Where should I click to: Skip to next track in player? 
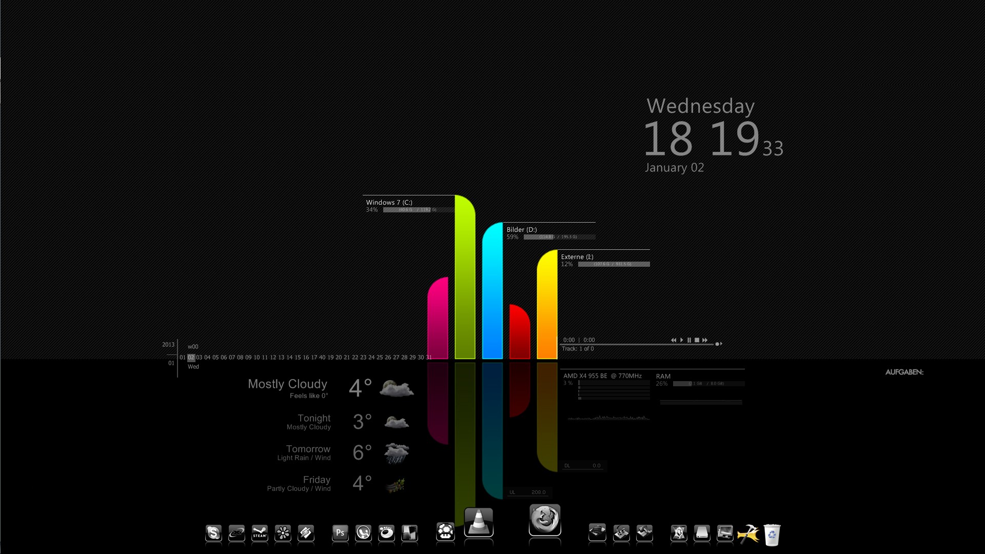click(705, 340)
